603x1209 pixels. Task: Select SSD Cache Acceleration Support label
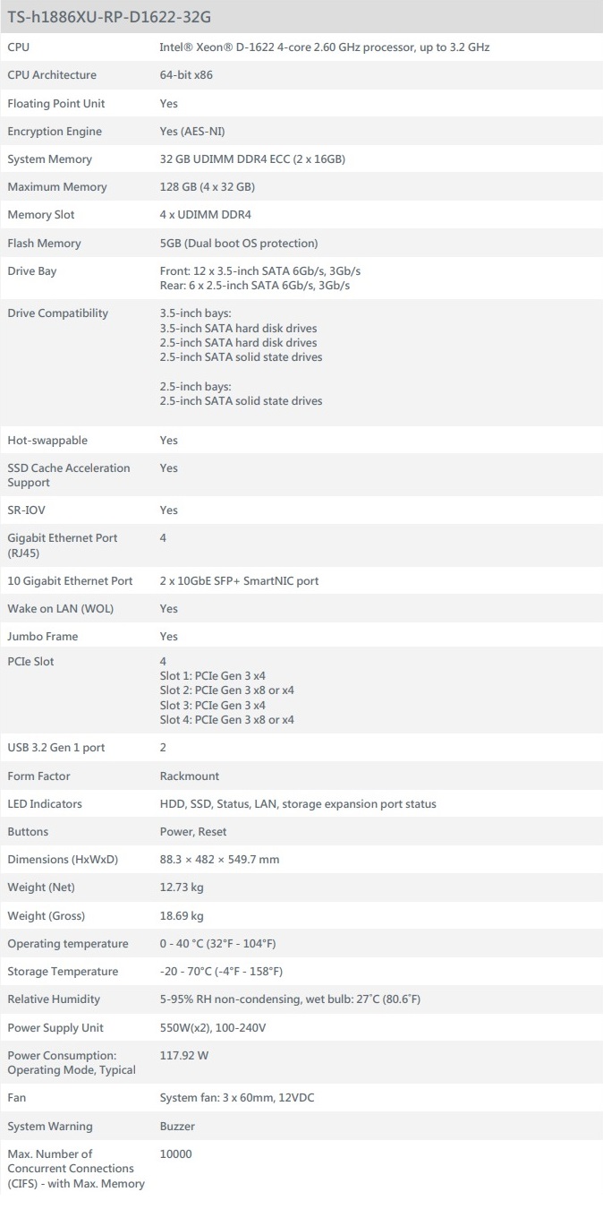(x=69, y=476)
